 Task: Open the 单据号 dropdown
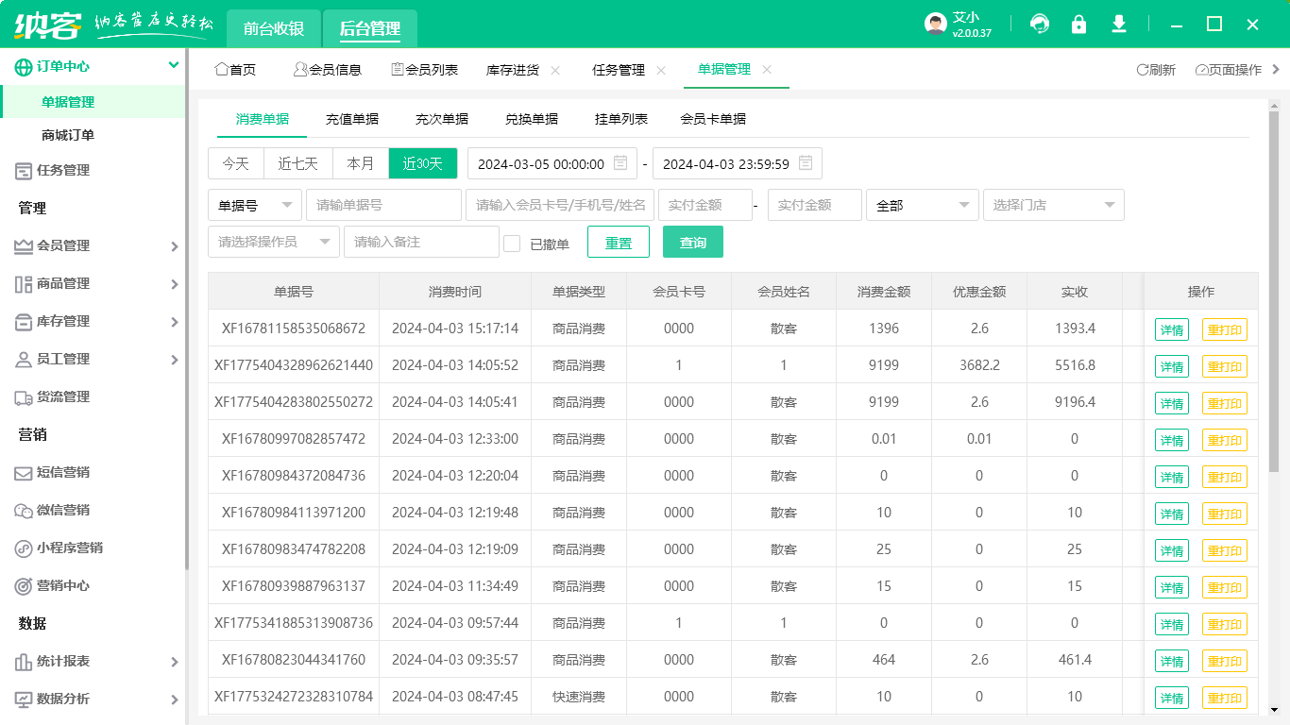[254, 205]
